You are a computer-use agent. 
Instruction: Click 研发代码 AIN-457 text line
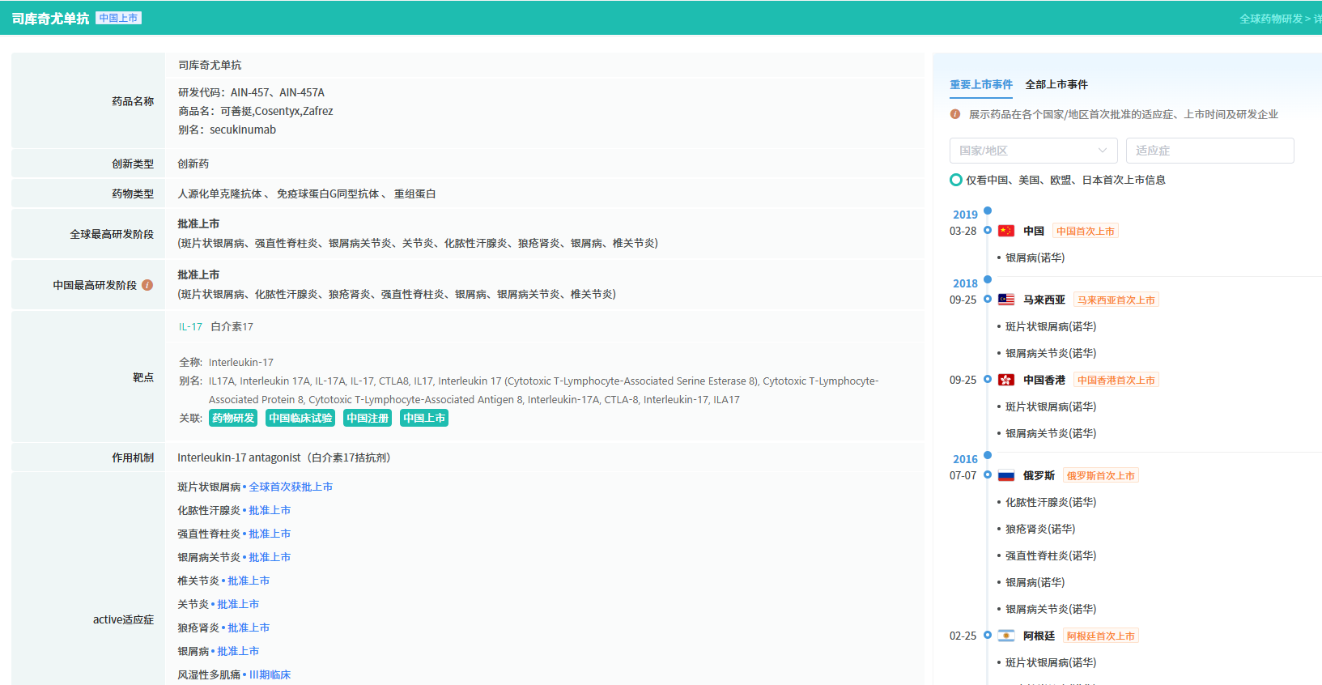tap(251, 92)
